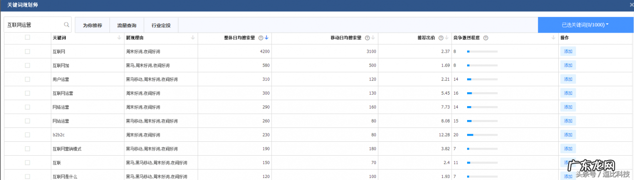Image resolution: width=634 pixels, height=180 pixels.
Task: Toggle the select-all header checkbox
Action: coord(27,37)
